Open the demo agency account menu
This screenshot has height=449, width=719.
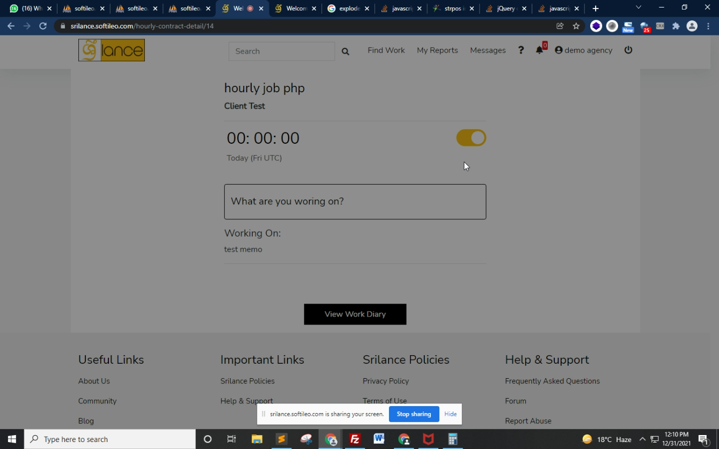pyautogui.click(x=583, y=50)
